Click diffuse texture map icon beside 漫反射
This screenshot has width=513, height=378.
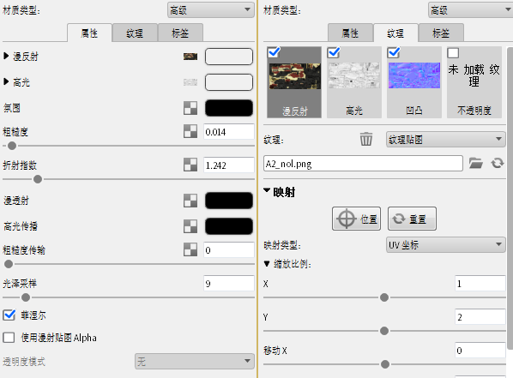190,57
